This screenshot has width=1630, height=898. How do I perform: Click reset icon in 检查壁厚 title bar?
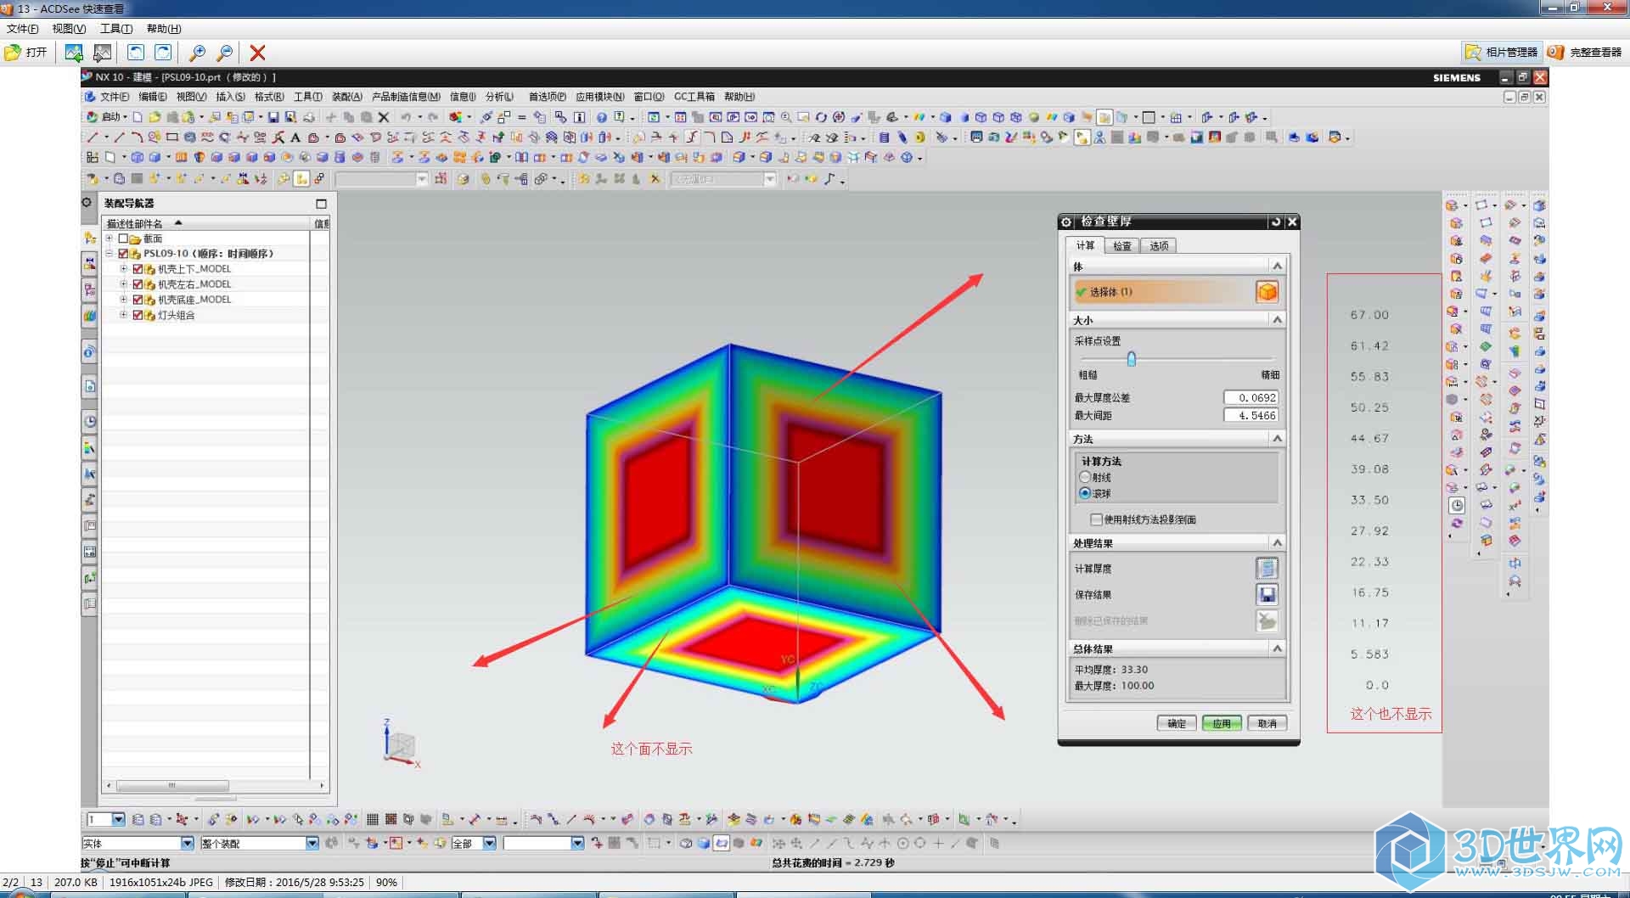tap(1275, 222)
